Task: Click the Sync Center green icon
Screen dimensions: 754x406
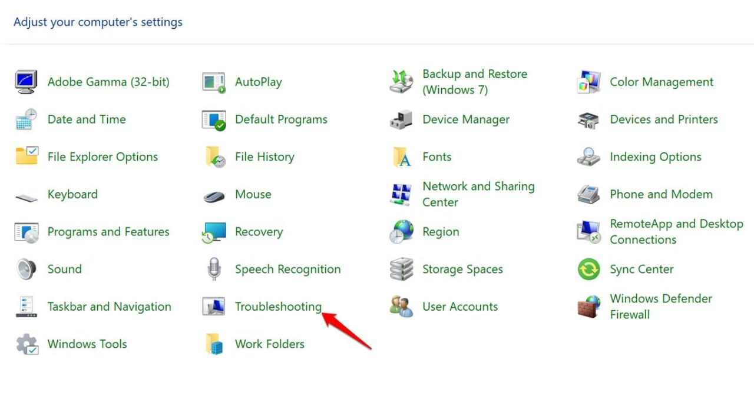Action: (x=588, y=269)
